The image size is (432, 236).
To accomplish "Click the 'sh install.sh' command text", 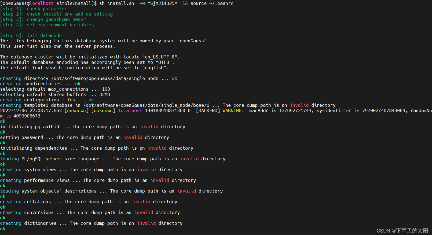I will tap(117, 3).
